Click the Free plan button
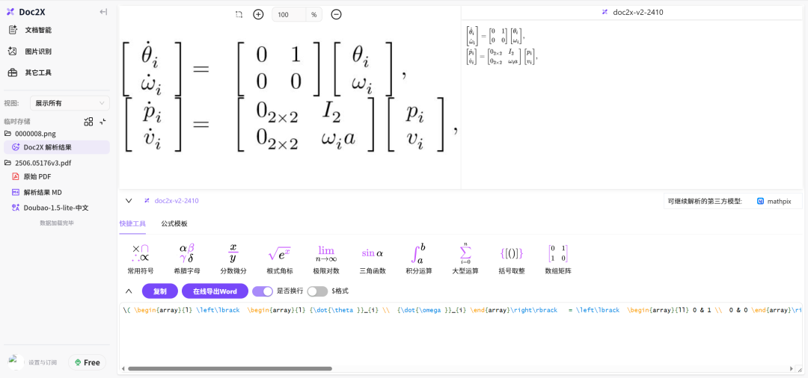This screenshot has height=378, width=808. [87, 362]
